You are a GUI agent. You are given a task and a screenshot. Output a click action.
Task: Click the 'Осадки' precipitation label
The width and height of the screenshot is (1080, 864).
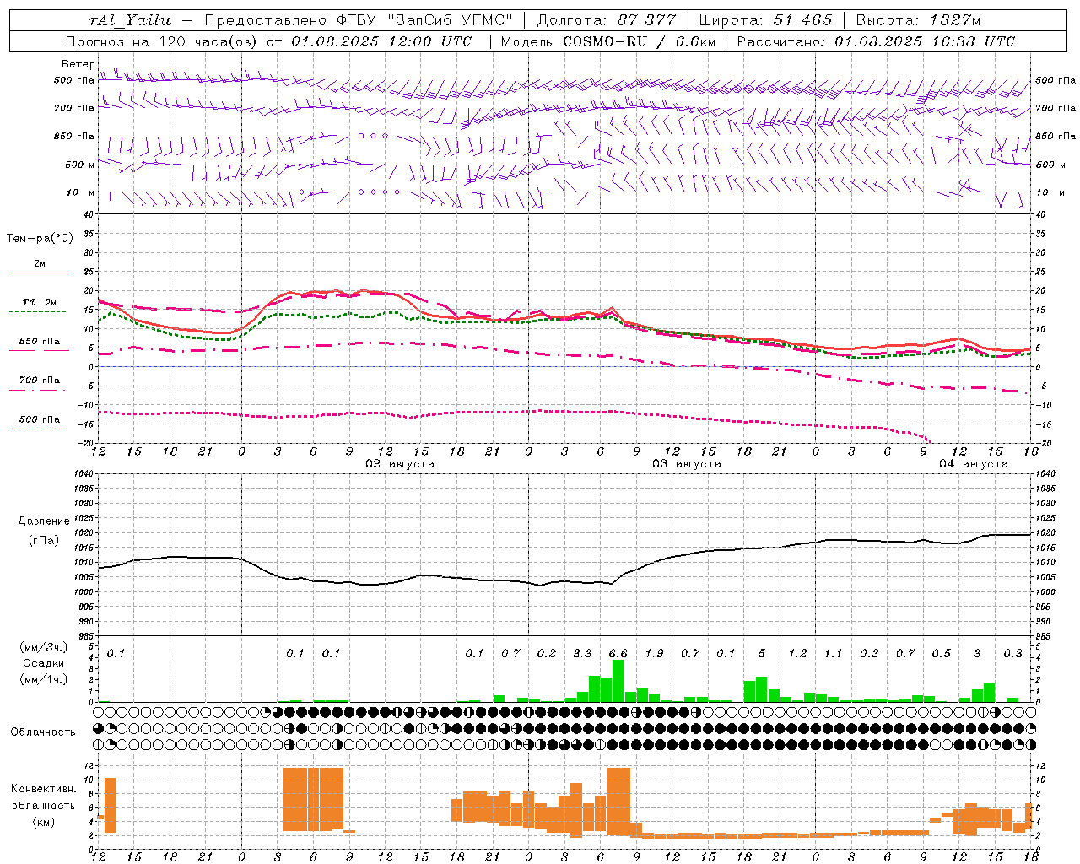[x=43, y=663]
